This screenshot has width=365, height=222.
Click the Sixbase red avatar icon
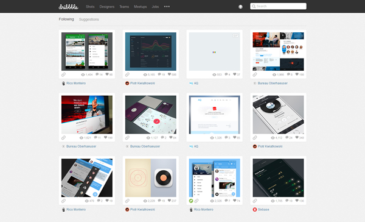pyautogui.click(x=255, y=210)
